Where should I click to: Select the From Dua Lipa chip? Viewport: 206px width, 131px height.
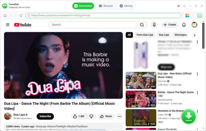145,35
